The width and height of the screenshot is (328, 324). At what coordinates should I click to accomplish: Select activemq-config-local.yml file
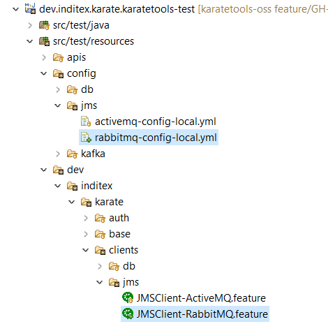(156, 121)
